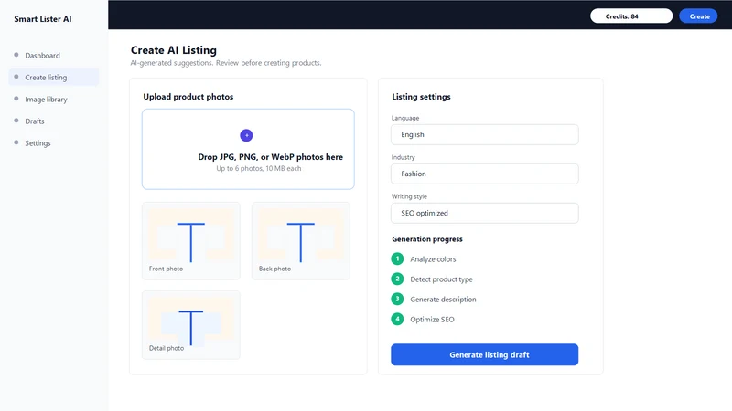Click 'Up to 6 photos, 10 MB each' text
Screen dimensions: 732x411
coord(259,169)
